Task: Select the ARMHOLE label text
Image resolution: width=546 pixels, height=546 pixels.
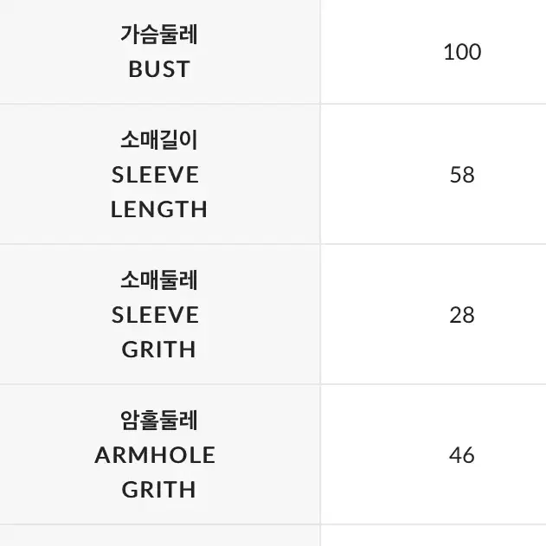Action: tap(155, 455)
